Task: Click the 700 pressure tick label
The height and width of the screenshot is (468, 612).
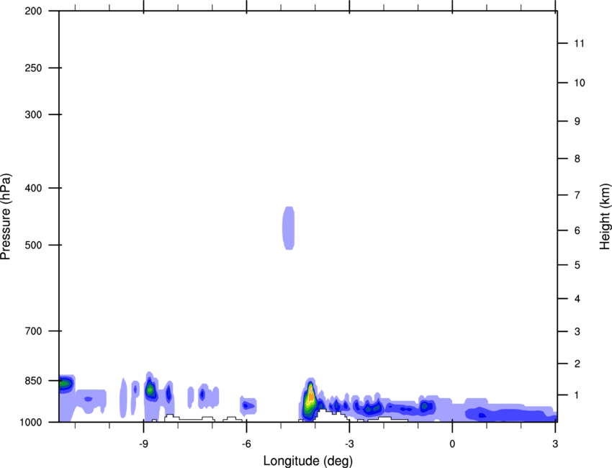Action: pyautogui.click(x=33, y=331)
